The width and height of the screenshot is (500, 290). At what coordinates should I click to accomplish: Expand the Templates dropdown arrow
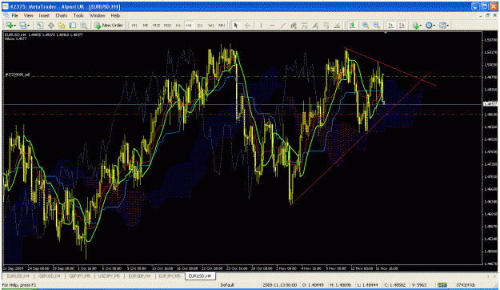[448, 26]
